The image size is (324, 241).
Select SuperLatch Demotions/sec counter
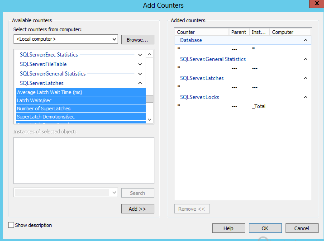(81, 117)
